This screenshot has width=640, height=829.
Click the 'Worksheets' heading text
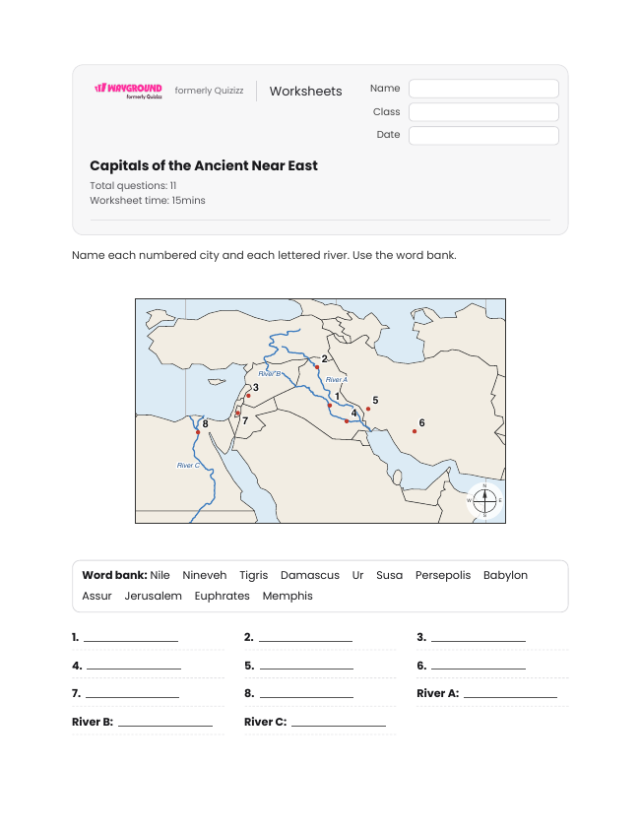305,91
